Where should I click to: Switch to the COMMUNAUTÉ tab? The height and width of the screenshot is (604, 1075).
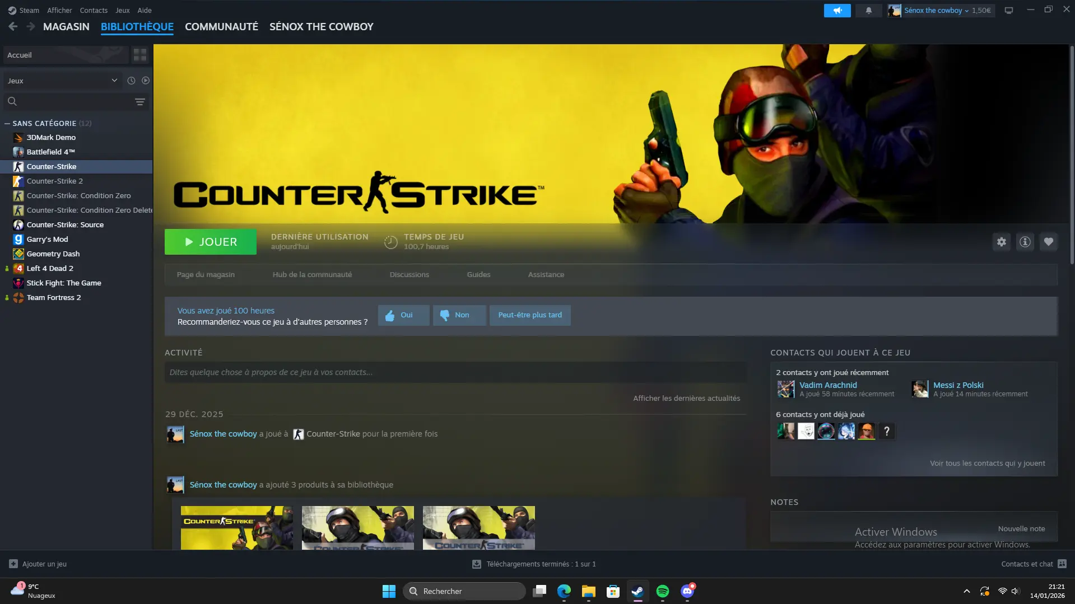tap(221, 26)
